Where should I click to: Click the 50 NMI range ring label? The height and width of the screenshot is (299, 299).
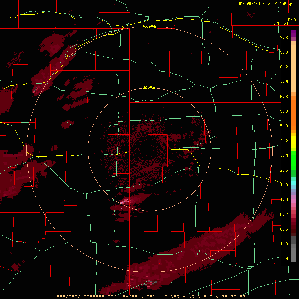(x=149, y=88)
